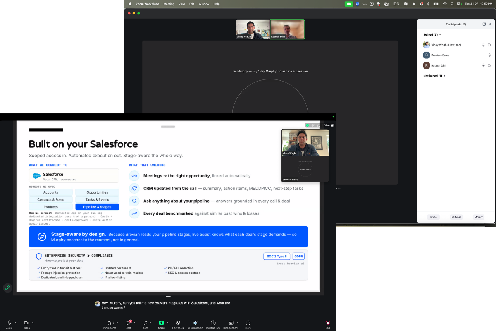
Task: Collapse the Joined (3) participants section
Action: (x=432, y=34)
